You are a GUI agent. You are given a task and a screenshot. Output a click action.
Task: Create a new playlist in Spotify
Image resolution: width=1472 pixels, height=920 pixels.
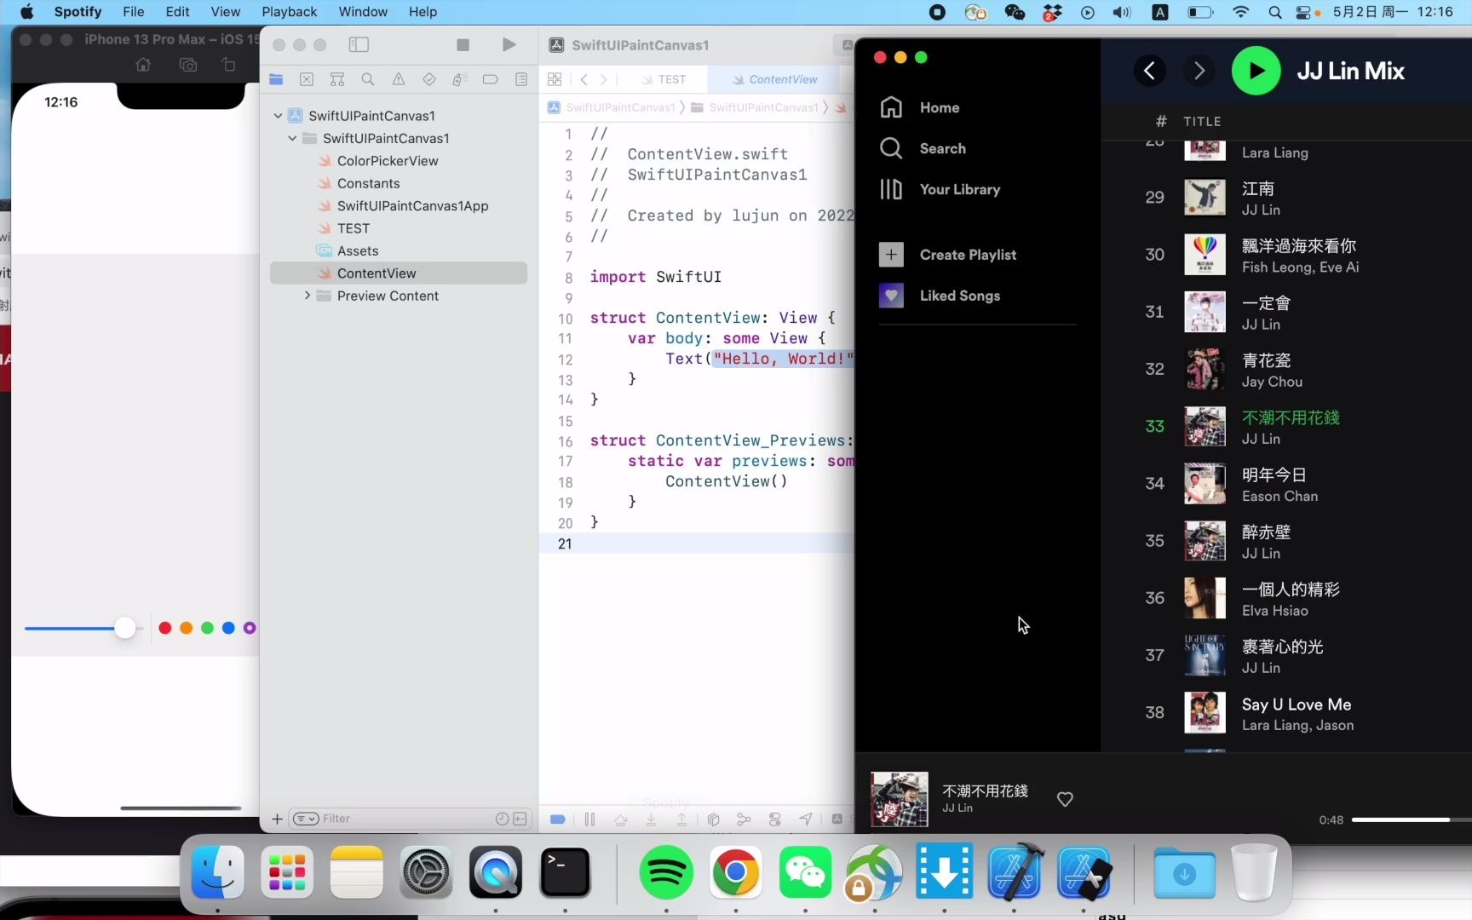968,254
